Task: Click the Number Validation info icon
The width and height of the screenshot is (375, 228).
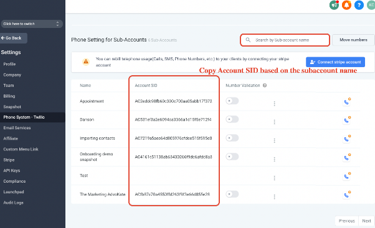Action: 265,85
